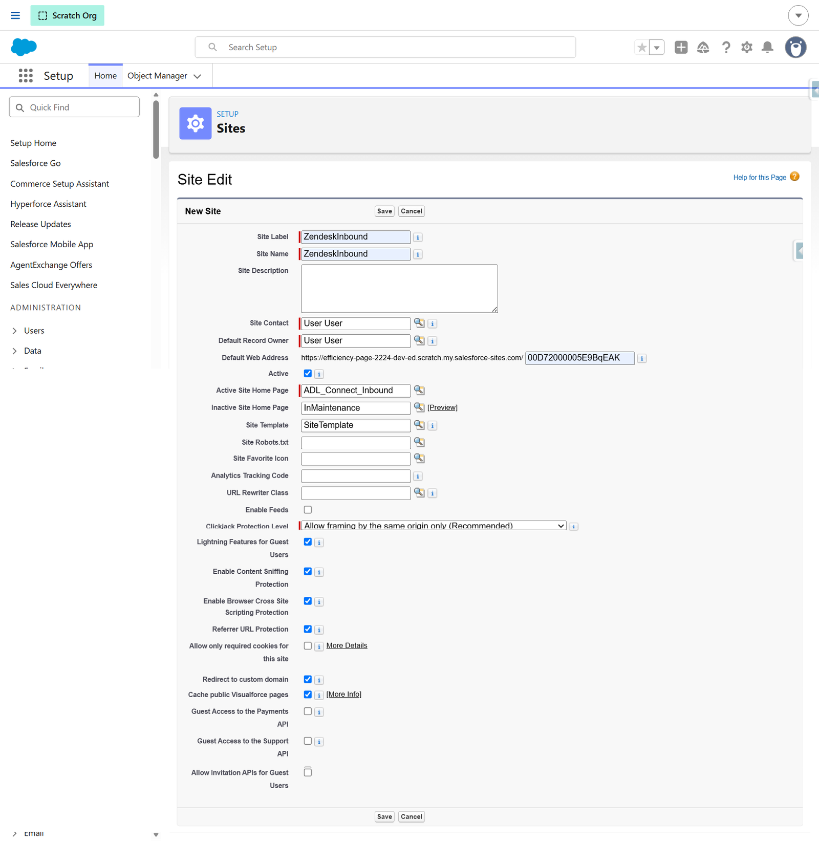Screen dimensions: 819x843
Task: Open Release Updates in sidebar
Action: (40, 224)
